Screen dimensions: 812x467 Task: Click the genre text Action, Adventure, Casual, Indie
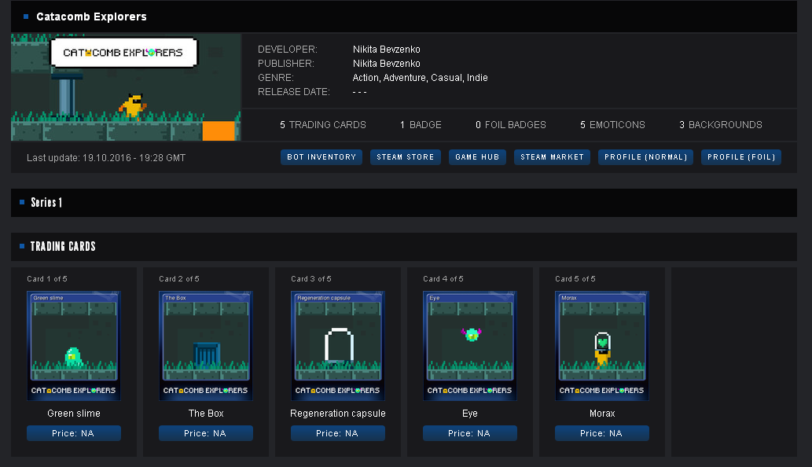coord(420,78)
